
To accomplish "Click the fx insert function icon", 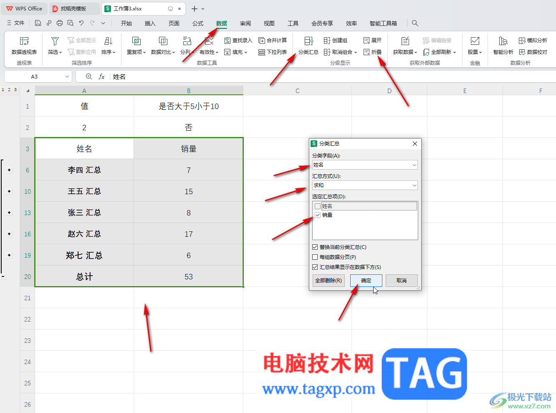I will [x=101, y=77].
